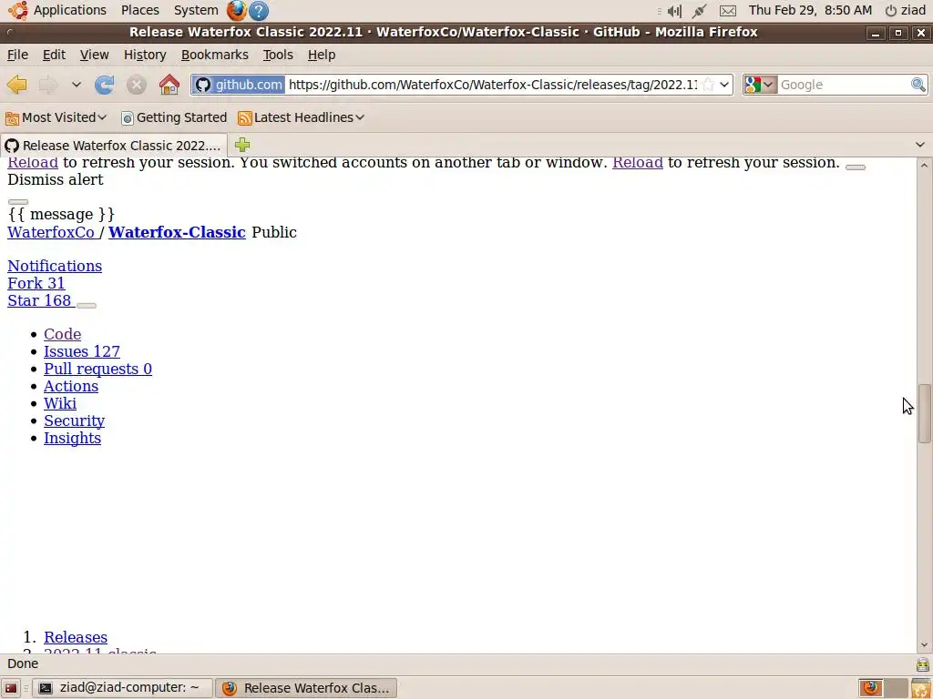The height and width of the screenshot is (699, 933).
Task: Open the Edit menu
Action: 54,55
